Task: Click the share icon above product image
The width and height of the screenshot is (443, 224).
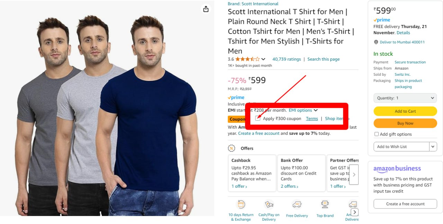Action: tap(206, 9)
